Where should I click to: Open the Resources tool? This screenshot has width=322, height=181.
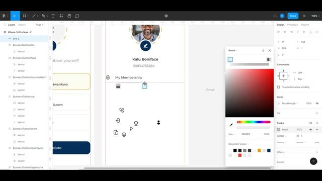click(x=61, y=16)
